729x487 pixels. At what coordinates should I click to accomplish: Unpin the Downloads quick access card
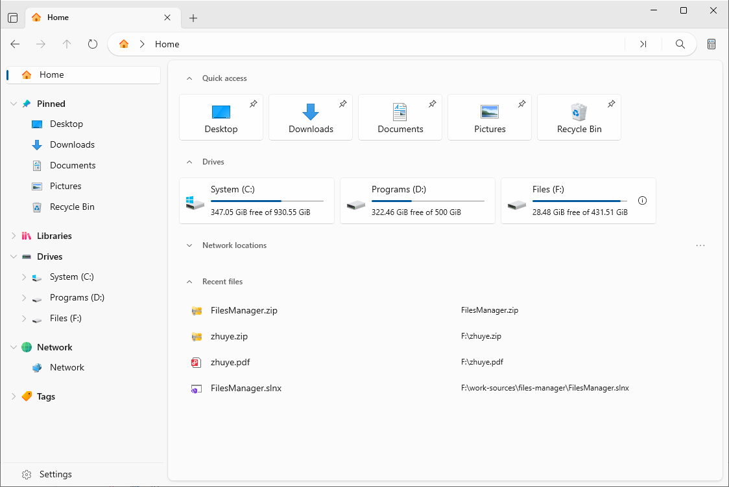click(x=342, y=104)
